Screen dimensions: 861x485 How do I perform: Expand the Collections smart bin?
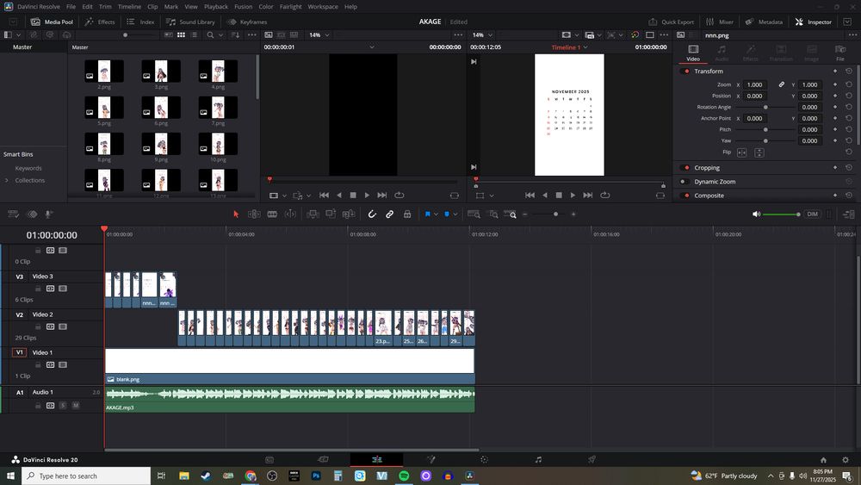(7, 181)
